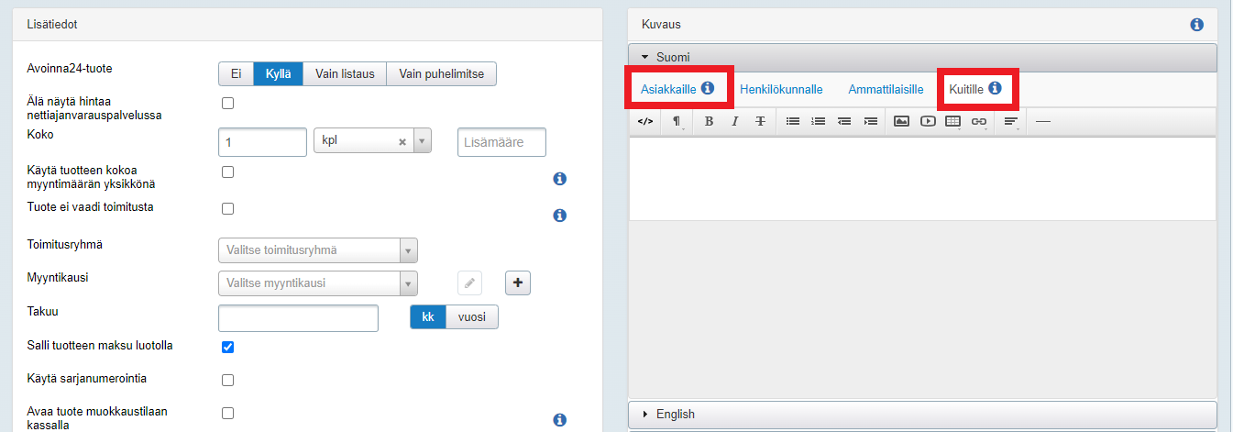
Task: Click the Takuu input field
Action: (298, 317)
